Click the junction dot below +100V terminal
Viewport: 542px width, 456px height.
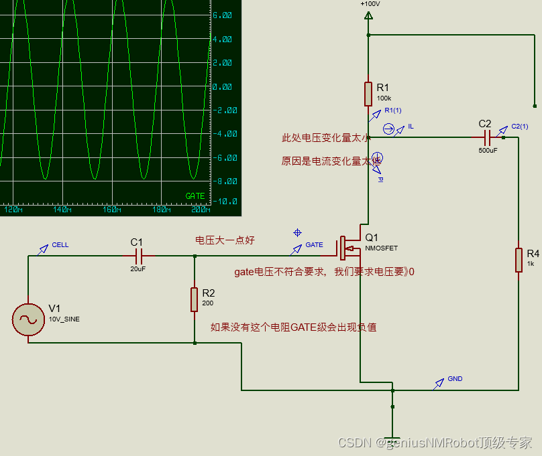pos(368,35)
